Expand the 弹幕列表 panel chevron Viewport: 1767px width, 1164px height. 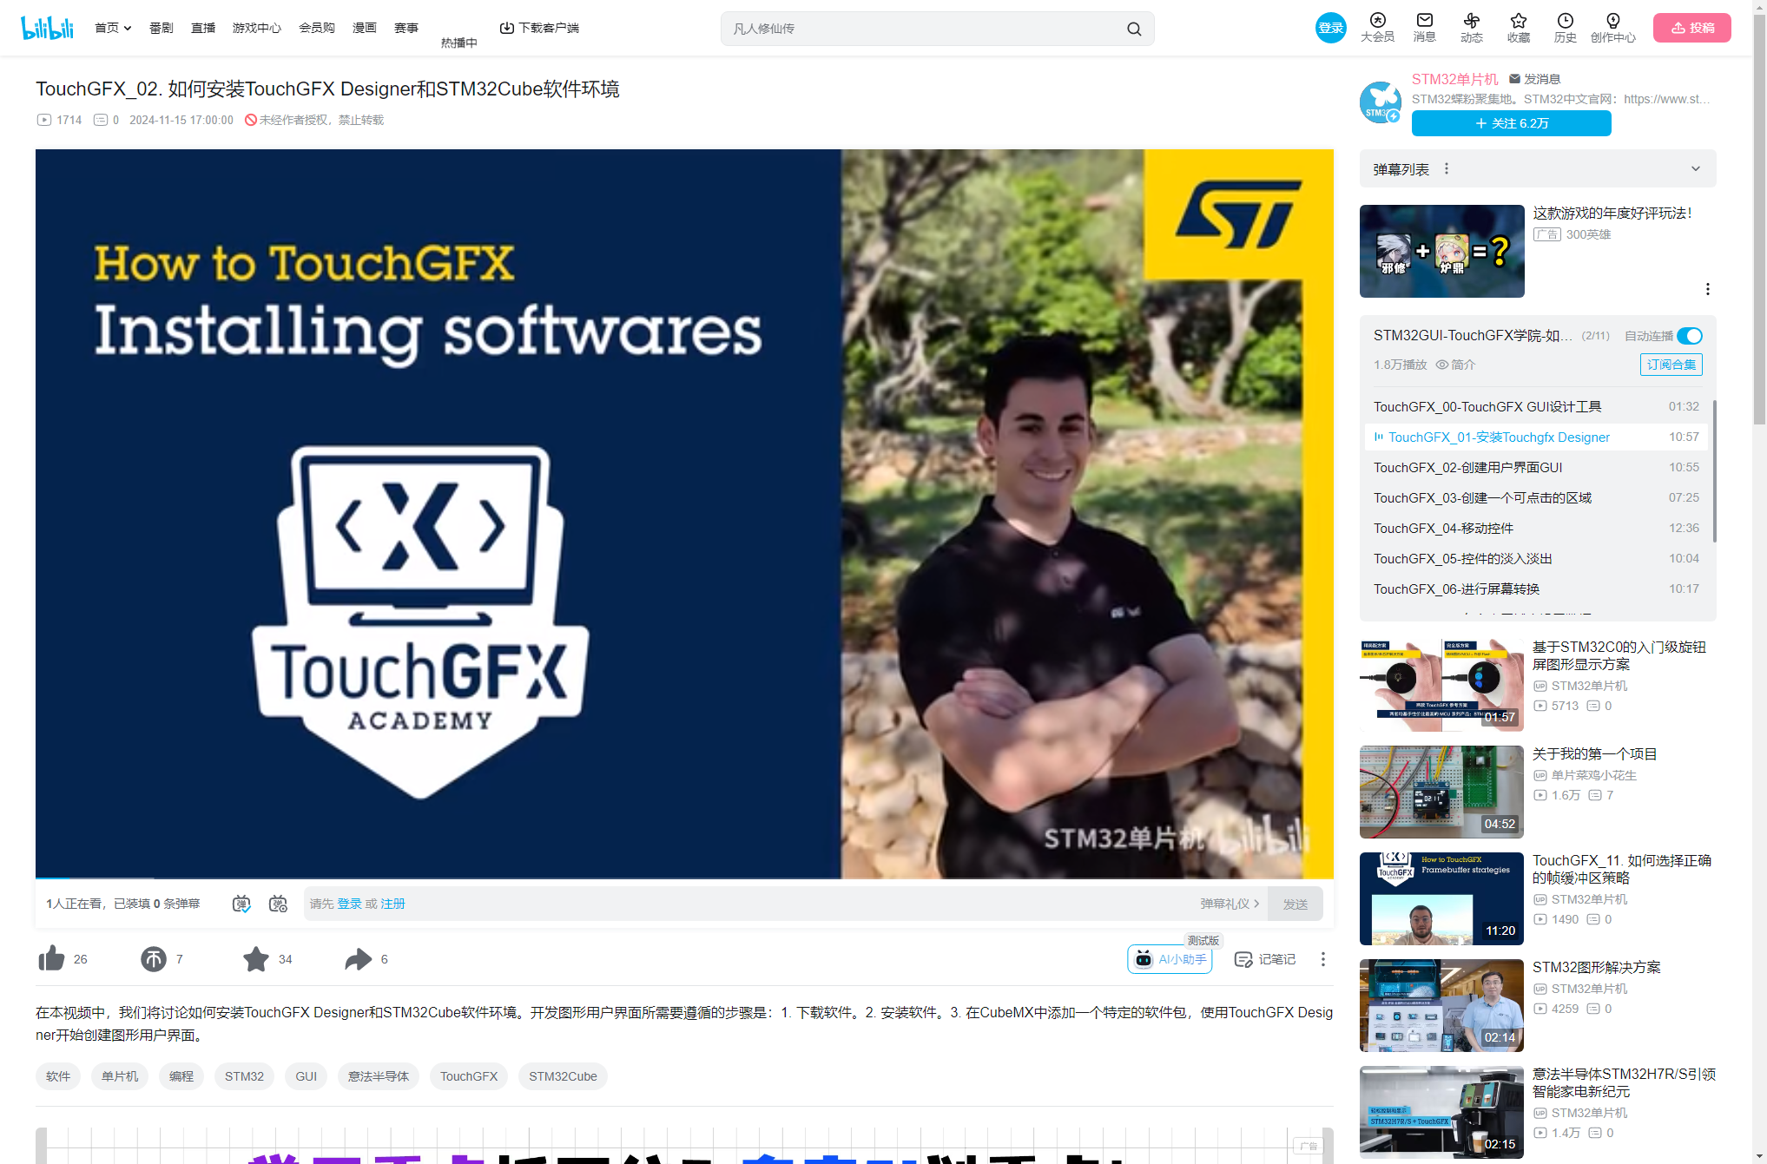(x=1696, y=168)
